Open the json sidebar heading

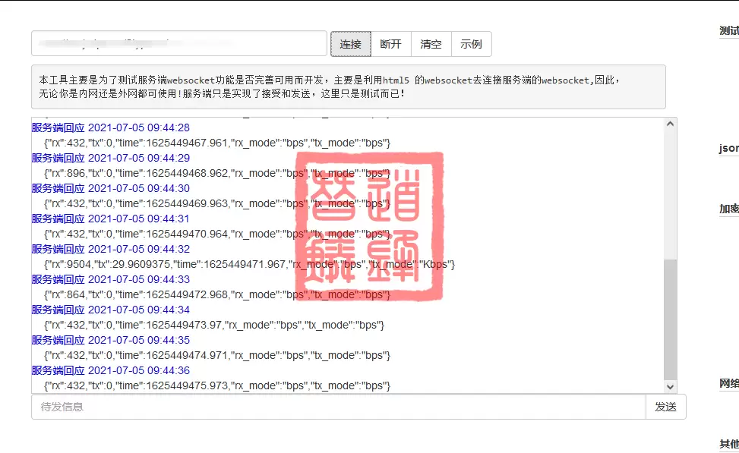click(x=728, y=148)
